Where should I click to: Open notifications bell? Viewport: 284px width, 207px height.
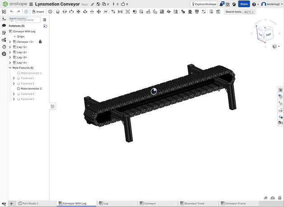tap(222, 4)
